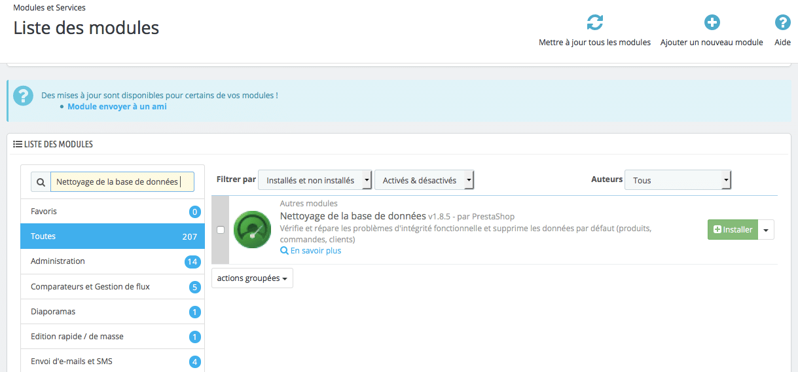Select the Favoris category
This screenshot has height=372, width=798.
[x=112, y=212]
